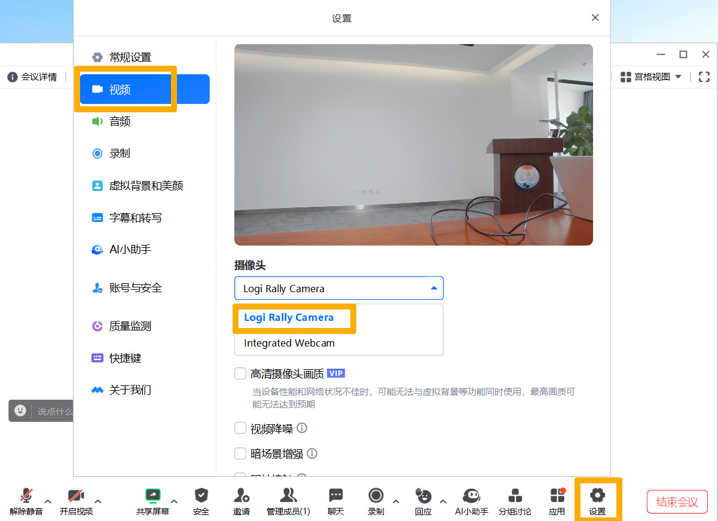Open the 分组讨论 breakout rooms icon
This screenshot has height=521, width=718.
[514, 495]
